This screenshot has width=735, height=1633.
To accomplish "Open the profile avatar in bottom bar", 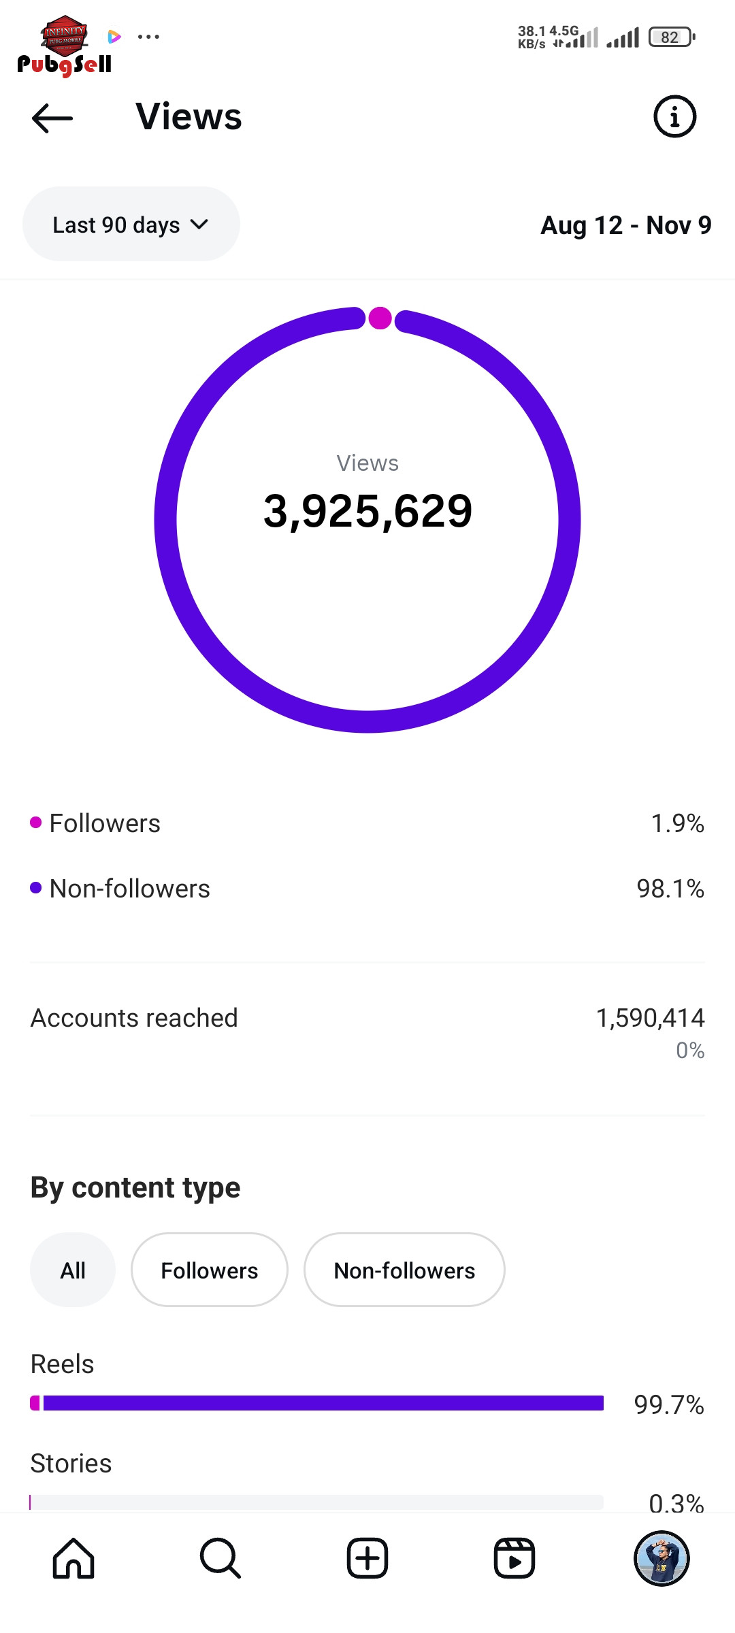I will tap(661, 1558).
